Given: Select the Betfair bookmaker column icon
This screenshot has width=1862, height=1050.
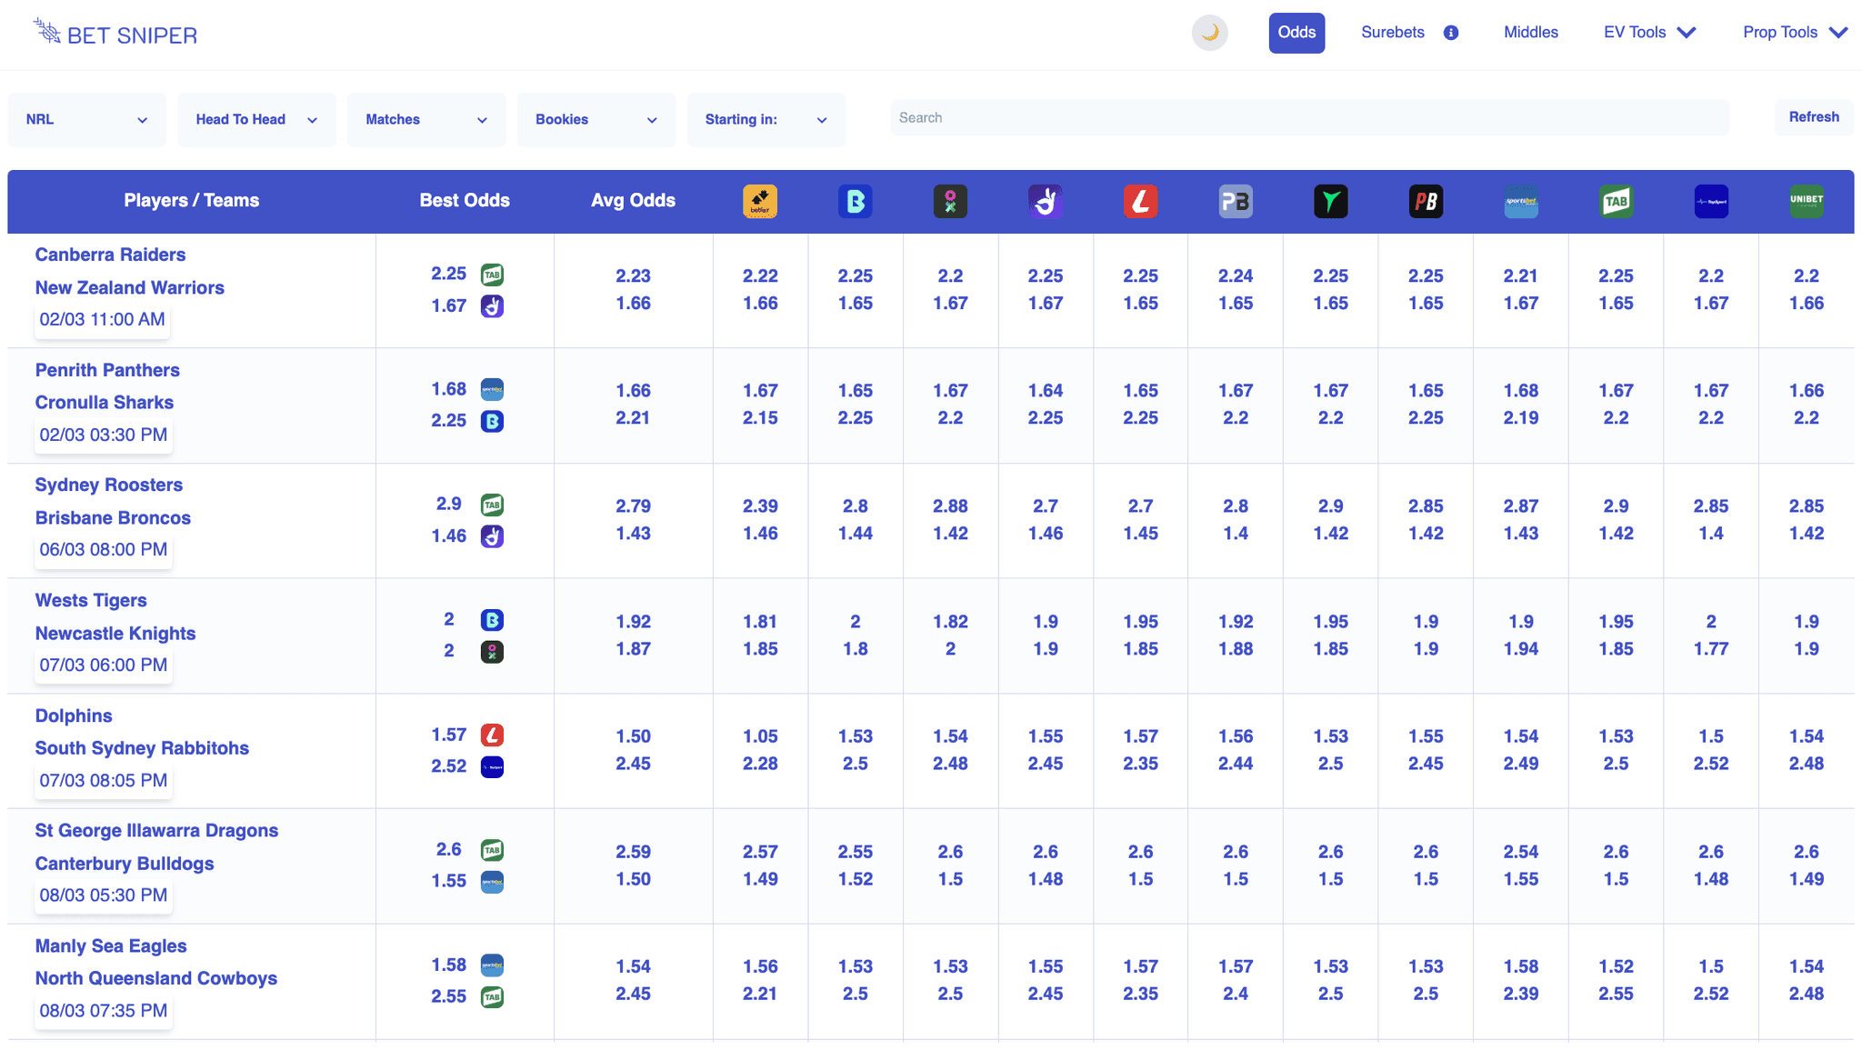Looking at the screenshot, I should [761, 202].
